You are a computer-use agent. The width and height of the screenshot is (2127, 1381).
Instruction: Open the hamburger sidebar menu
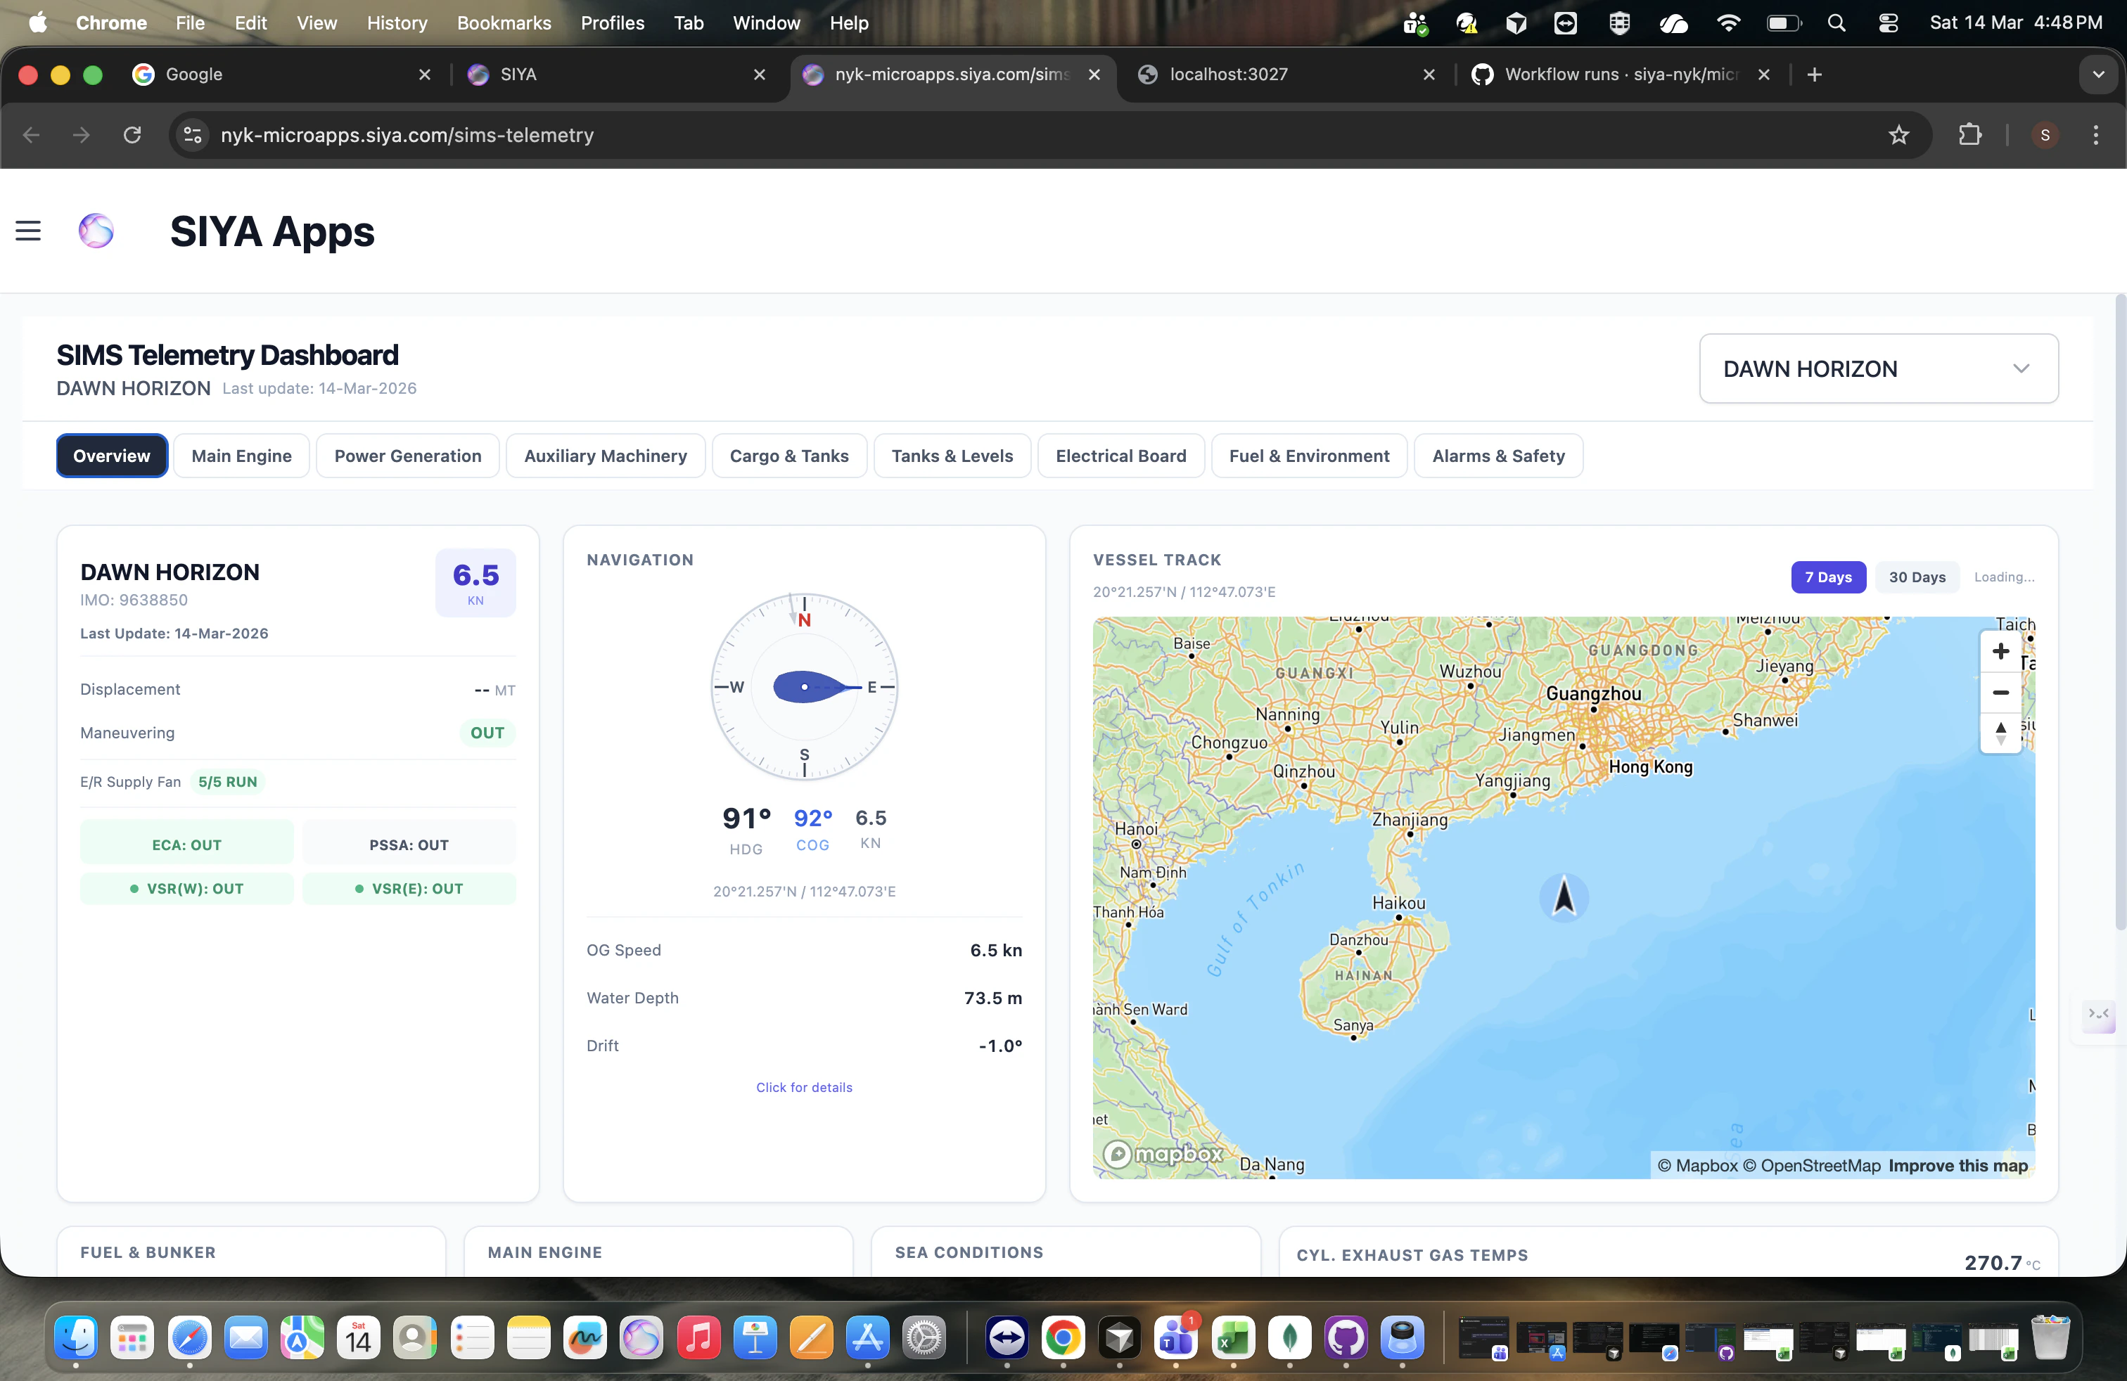29,231
